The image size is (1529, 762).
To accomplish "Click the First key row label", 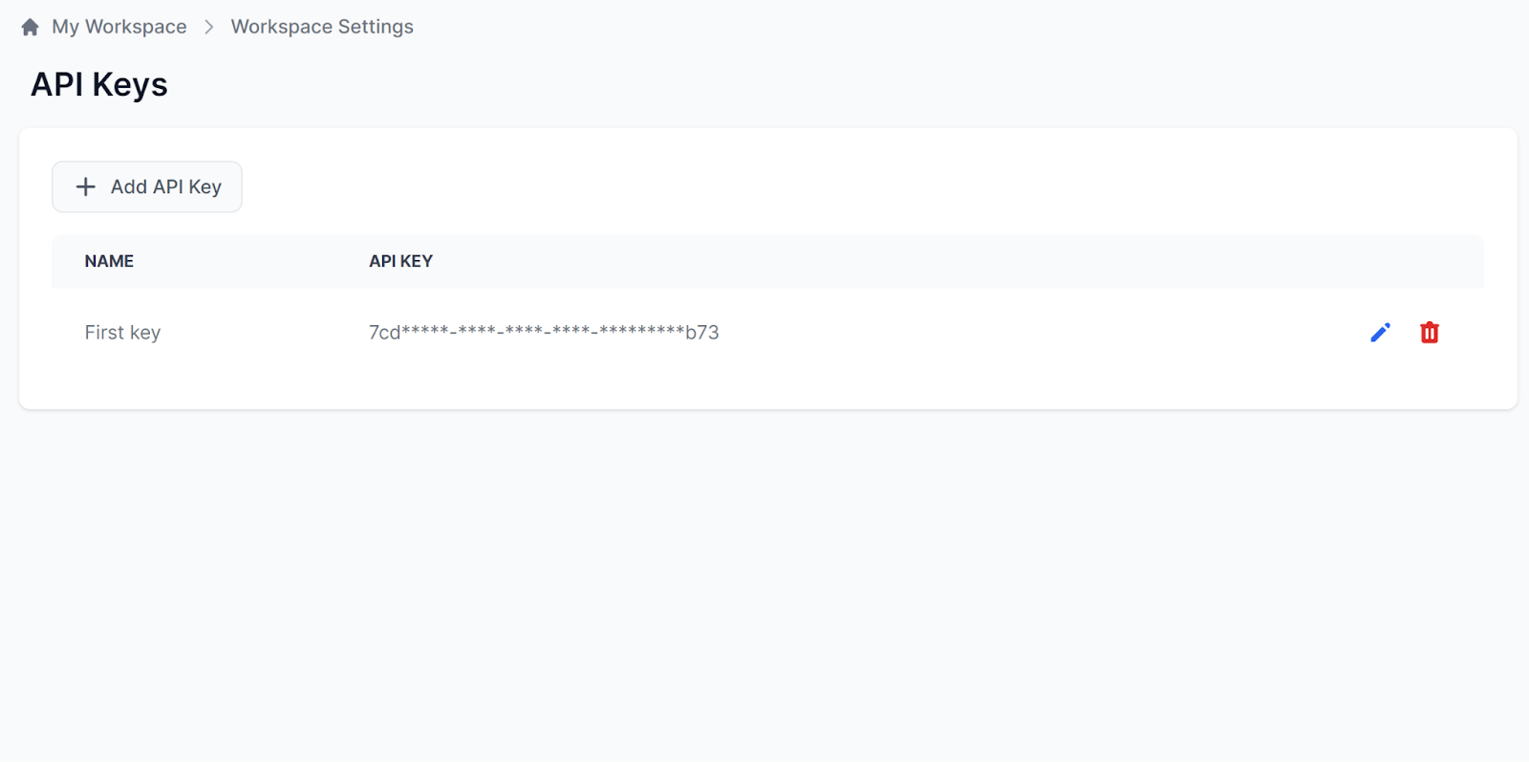I will [122, 332].
